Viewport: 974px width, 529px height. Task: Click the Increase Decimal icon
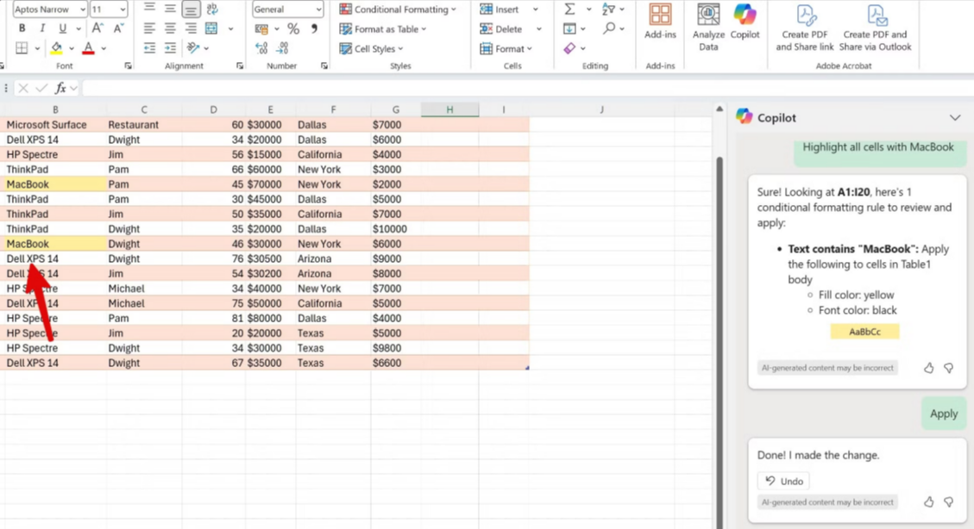(261, 47)
